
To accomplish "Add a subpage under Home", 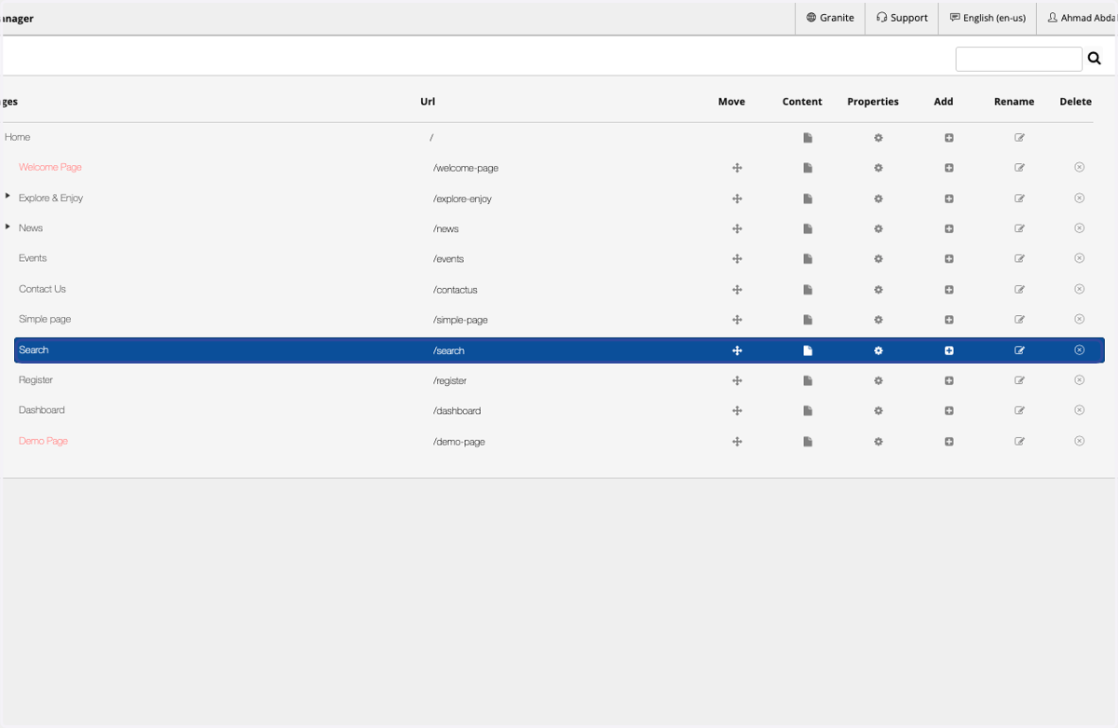I will 948,138.
